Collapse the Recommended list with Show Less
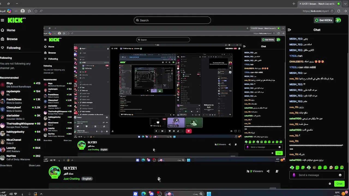 [x=35, y=166]
